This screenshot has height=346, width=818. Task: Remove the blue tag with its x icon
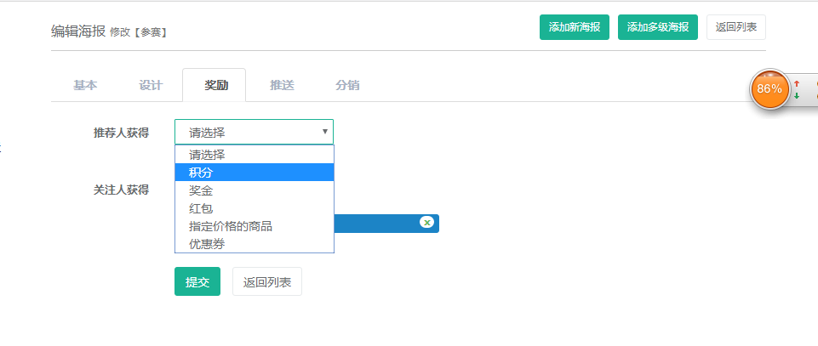pyautogui.click(x=427, y=223)
